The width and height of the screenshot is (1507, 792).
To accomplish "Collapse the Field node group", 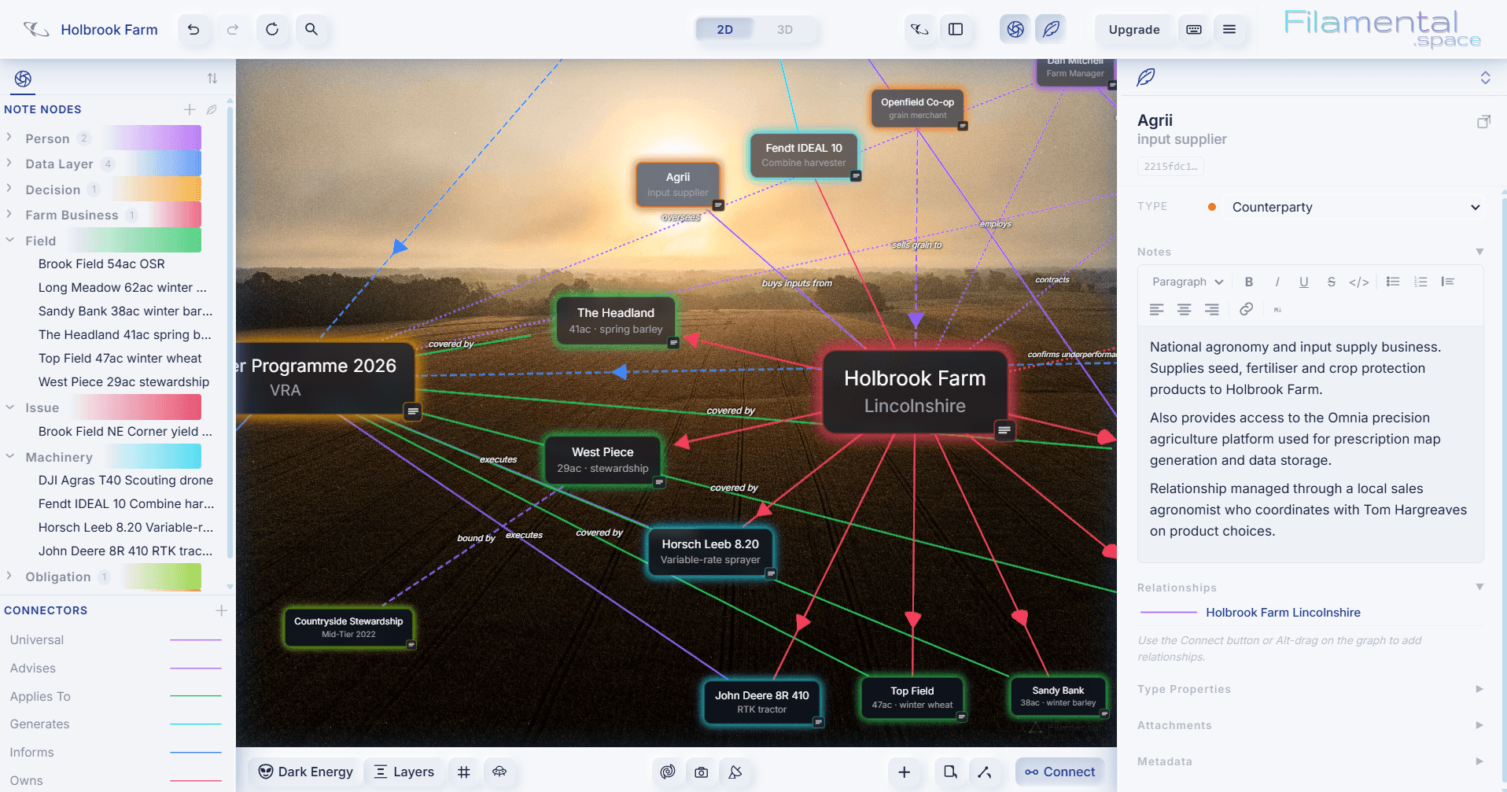I will tap(9, 241).
